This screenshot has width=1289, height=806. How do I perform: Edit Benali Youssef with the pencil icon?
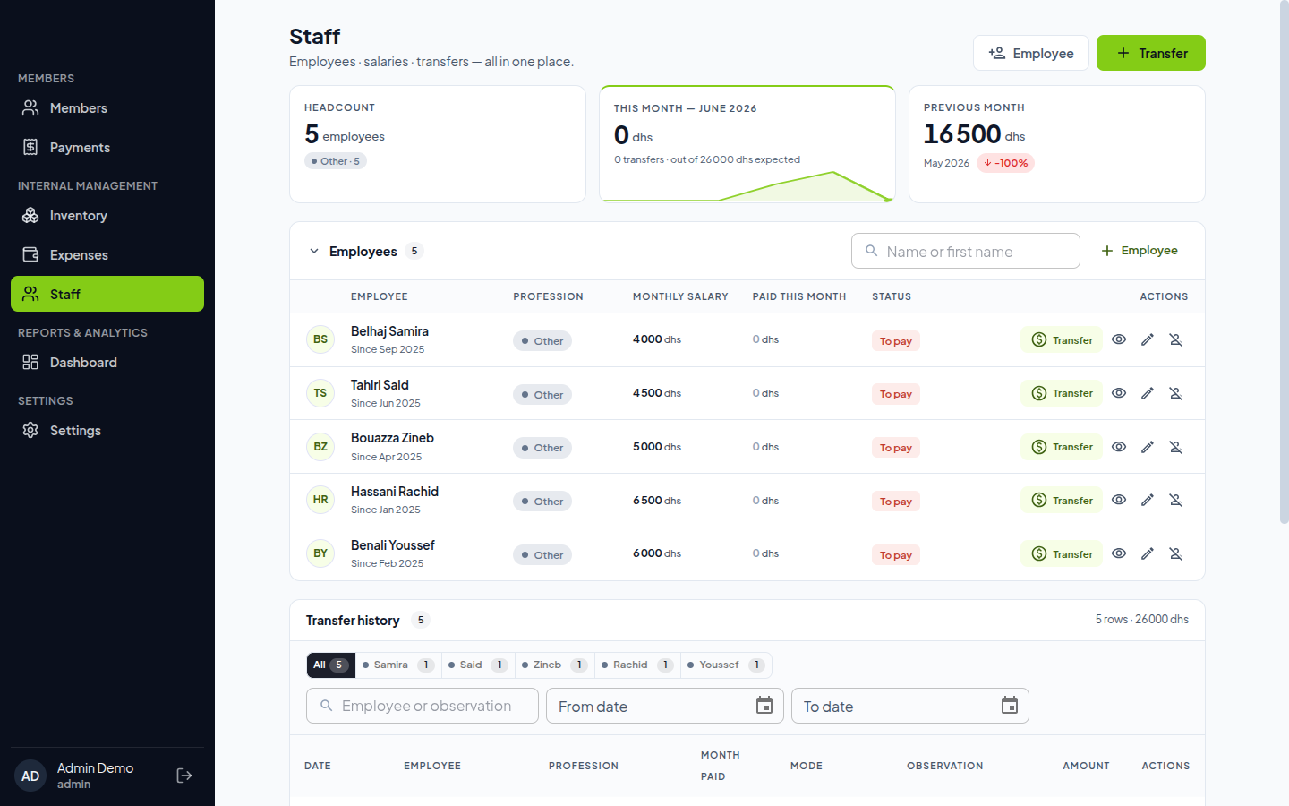(x=1148, y=553)
